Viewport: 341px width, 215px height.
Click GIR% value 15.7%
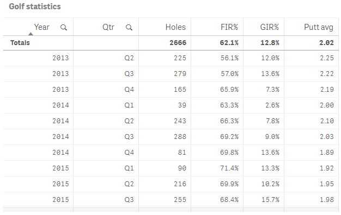click(270, 200)
